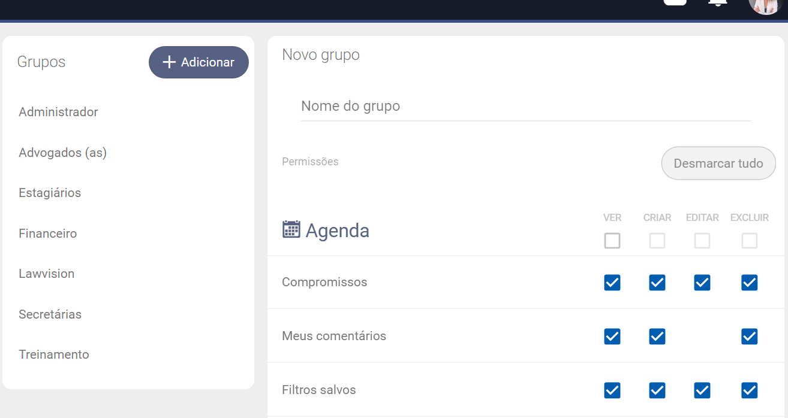Open the Advogados (as) group
The height and width of the screenshot is (418, 788).
coord(62,153)
